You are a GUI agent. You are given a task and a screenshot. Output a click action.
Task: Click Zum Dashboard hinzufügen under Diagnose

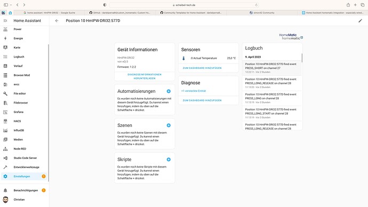point(202,100)
